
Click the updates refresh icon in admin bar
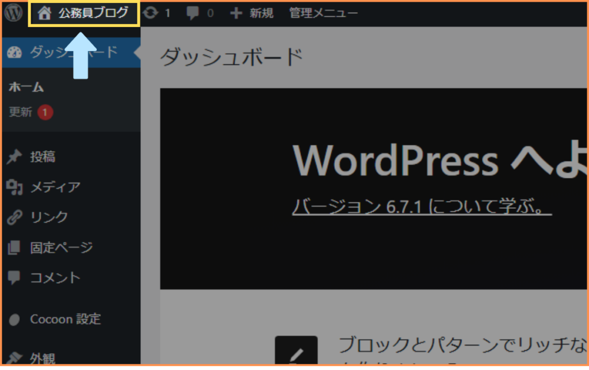151,13
